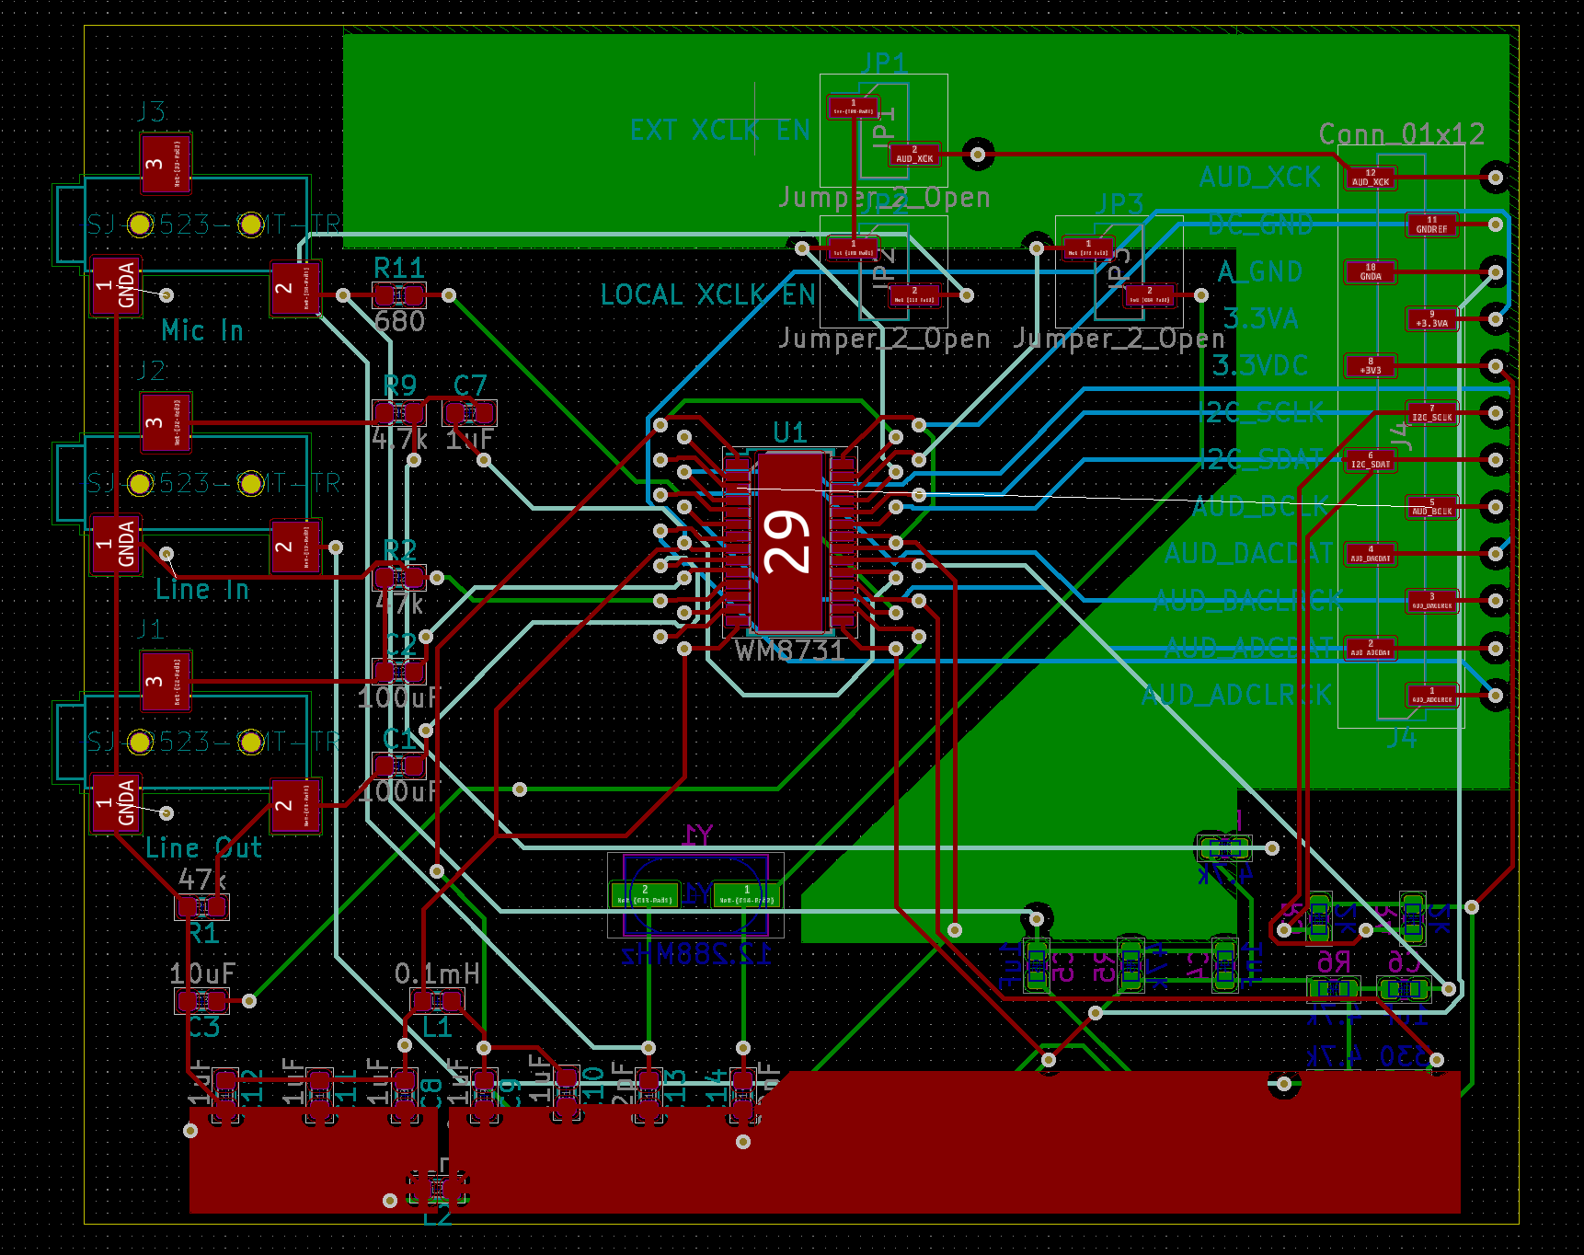Image resolution: width=1584 pixels, height=1255 pixels.
Task: Select the Conn_01x12 value text
Action: coord(1402,134)
